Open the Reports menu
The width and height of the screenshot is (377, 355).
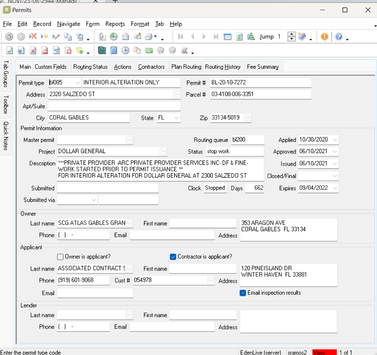pos(115,24)
